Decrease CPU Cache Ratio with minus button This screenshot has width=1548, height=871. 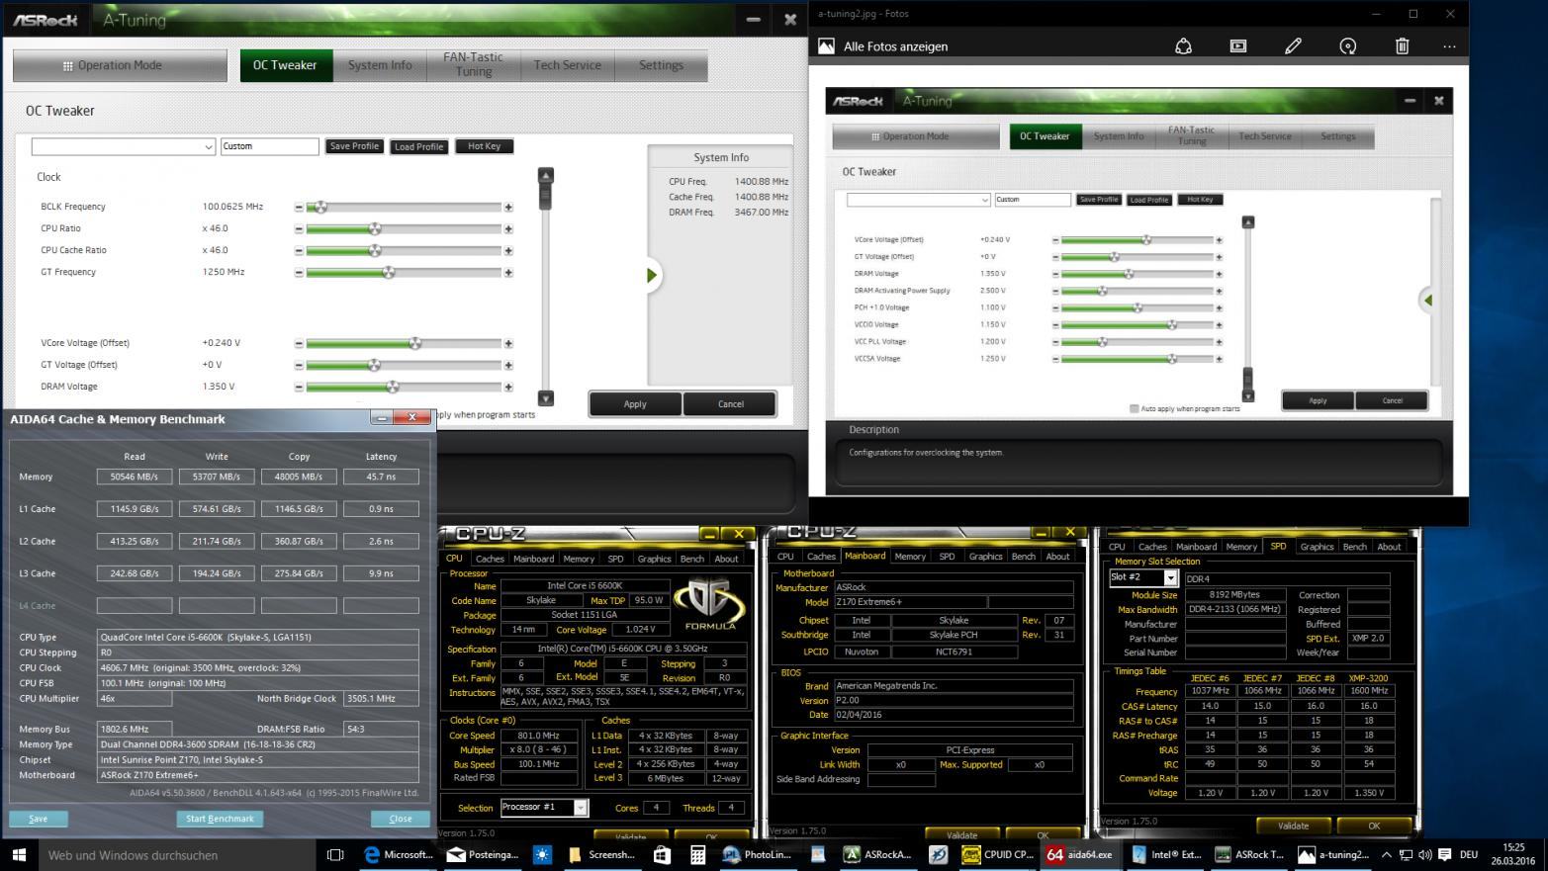299,250
